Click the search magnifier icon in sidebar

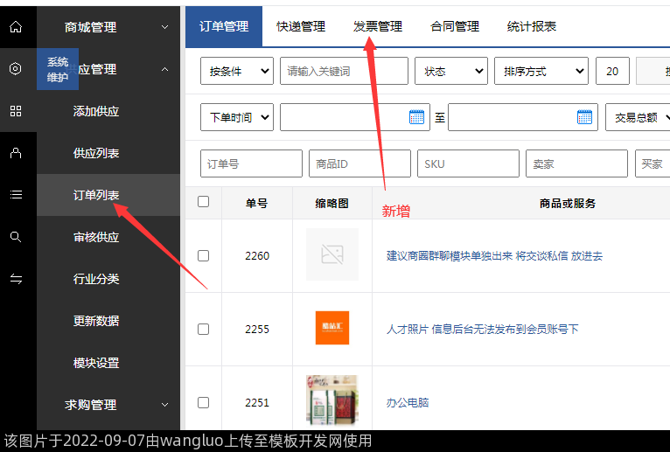point(16,237)
